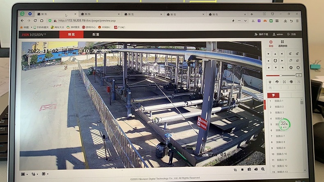
Task: Click the PTZ auto-scan center button
Action: [275, 61]
